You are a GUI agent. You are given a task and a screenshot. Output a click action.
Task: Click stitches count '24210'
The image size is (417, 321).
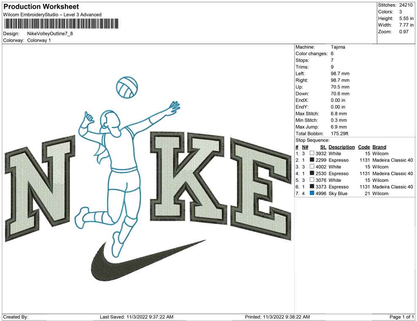click(x=406, y=5)
